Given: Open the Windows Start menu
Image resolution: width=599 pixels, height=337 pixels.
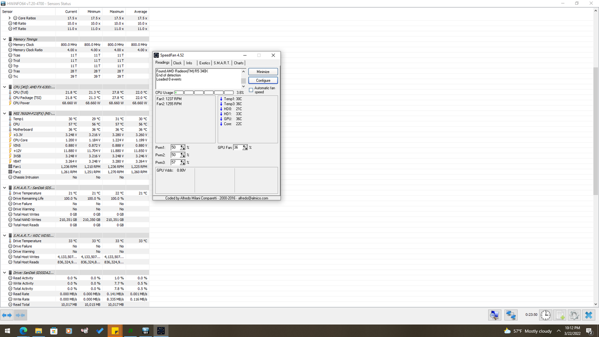Looking at the screenshot, I should pos(7,331).
